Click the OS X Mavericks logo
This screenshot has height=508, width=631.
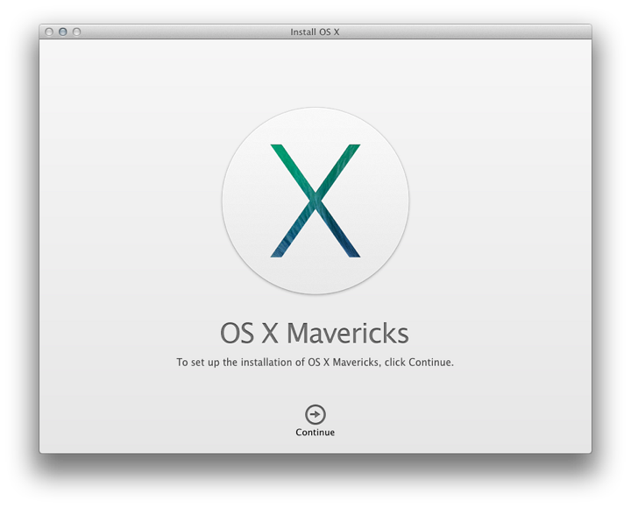[x=315, y=201]
